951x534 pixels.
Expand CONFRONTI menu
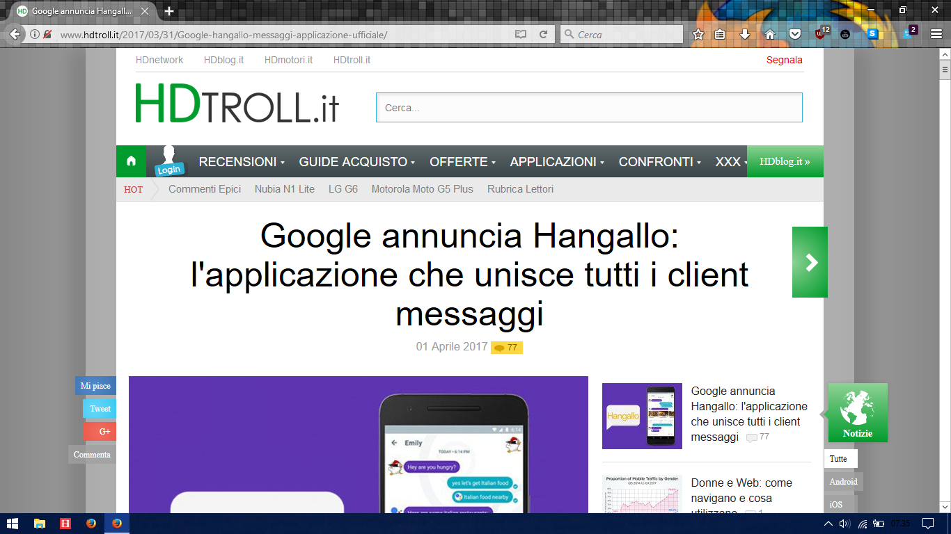(660, 162)
